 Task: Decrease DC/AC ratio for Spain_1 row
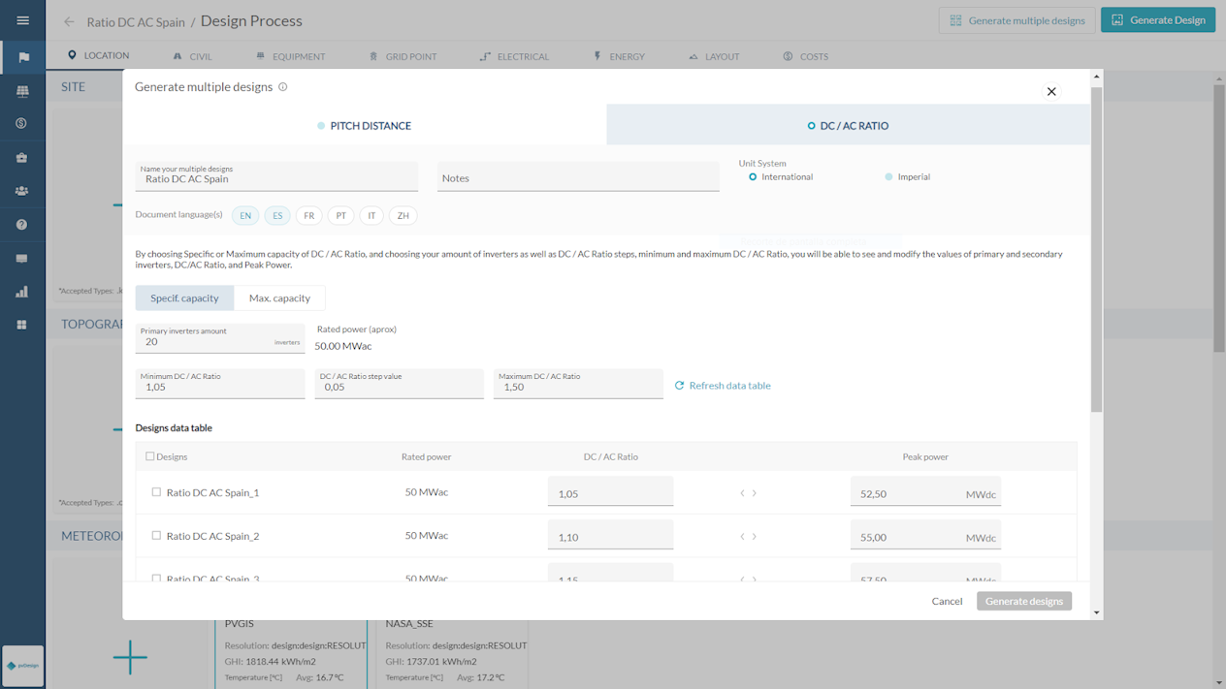[x=743, y=493]
